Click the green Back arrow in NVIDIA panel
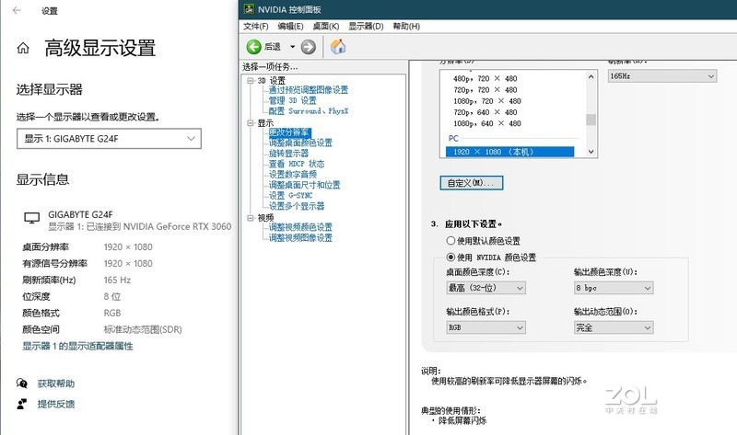737x435 pixels. pos(254,47)
